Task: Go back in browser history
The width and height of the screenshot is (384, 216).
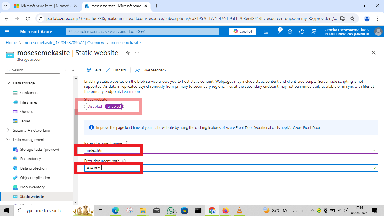Action: point(7,19)
